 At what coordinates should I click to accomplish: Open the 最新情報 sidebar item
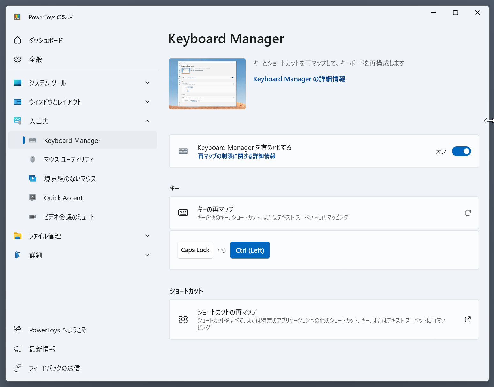coord(42,349)
